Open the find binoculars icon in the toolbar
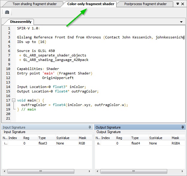The image size is (187, 176). (x=7, y=12)
